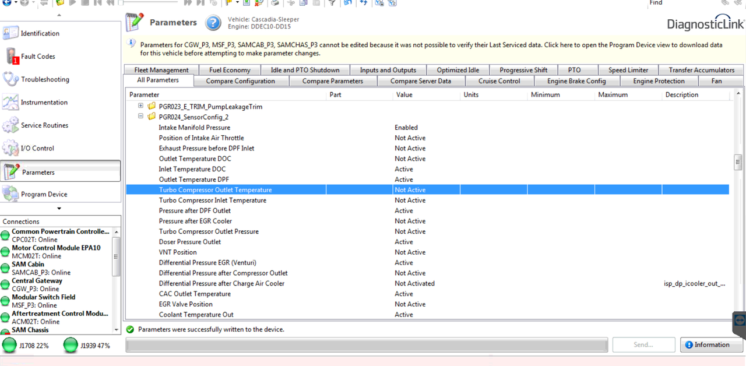
Task: Select the Intake Manifold Pressure row
Action: point(428,127)
